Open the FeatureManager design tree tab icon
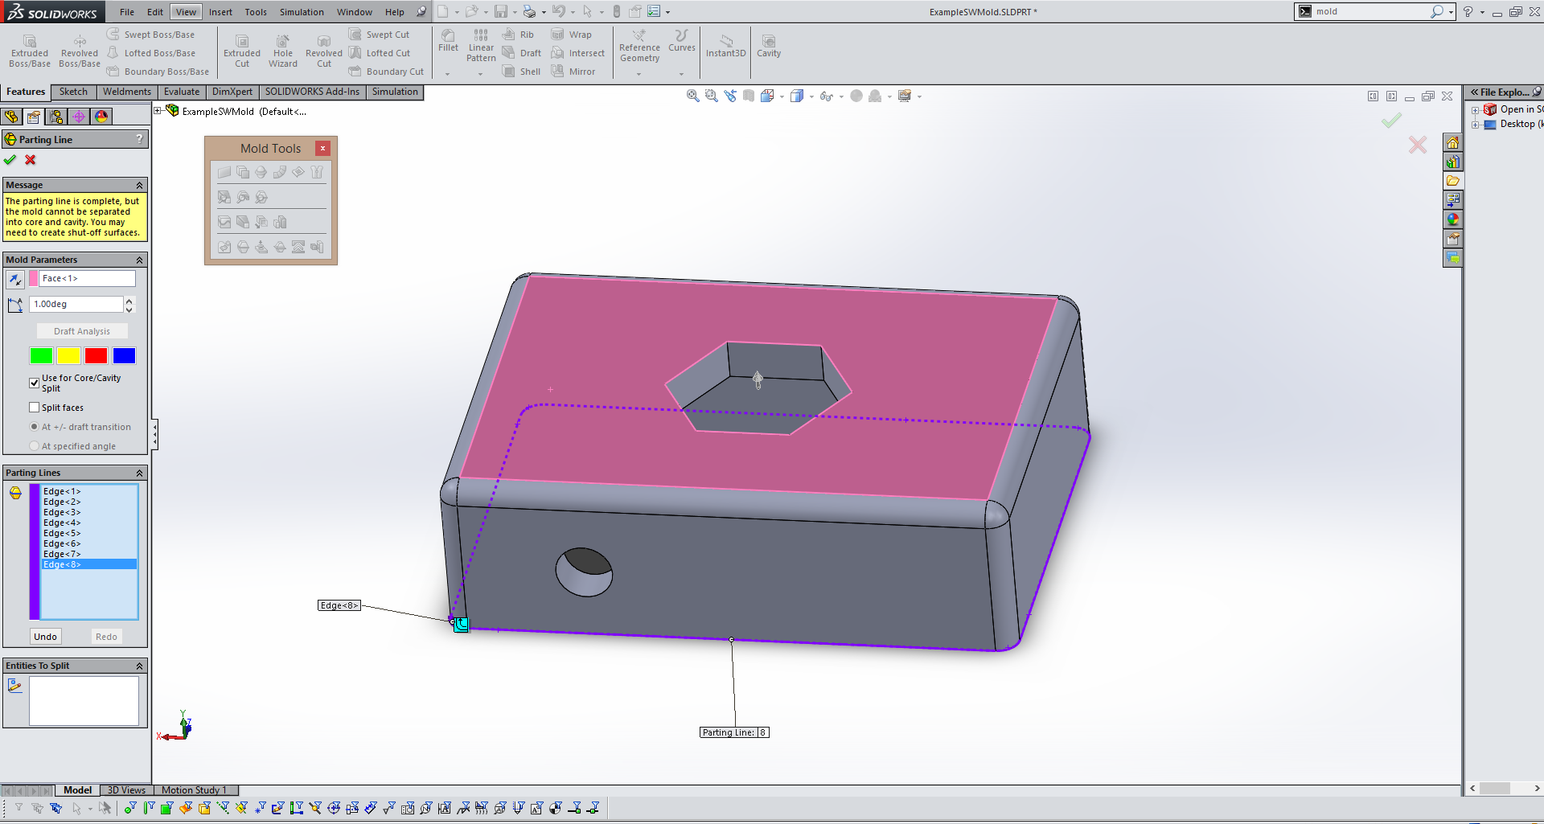 [x=11, y=117]
